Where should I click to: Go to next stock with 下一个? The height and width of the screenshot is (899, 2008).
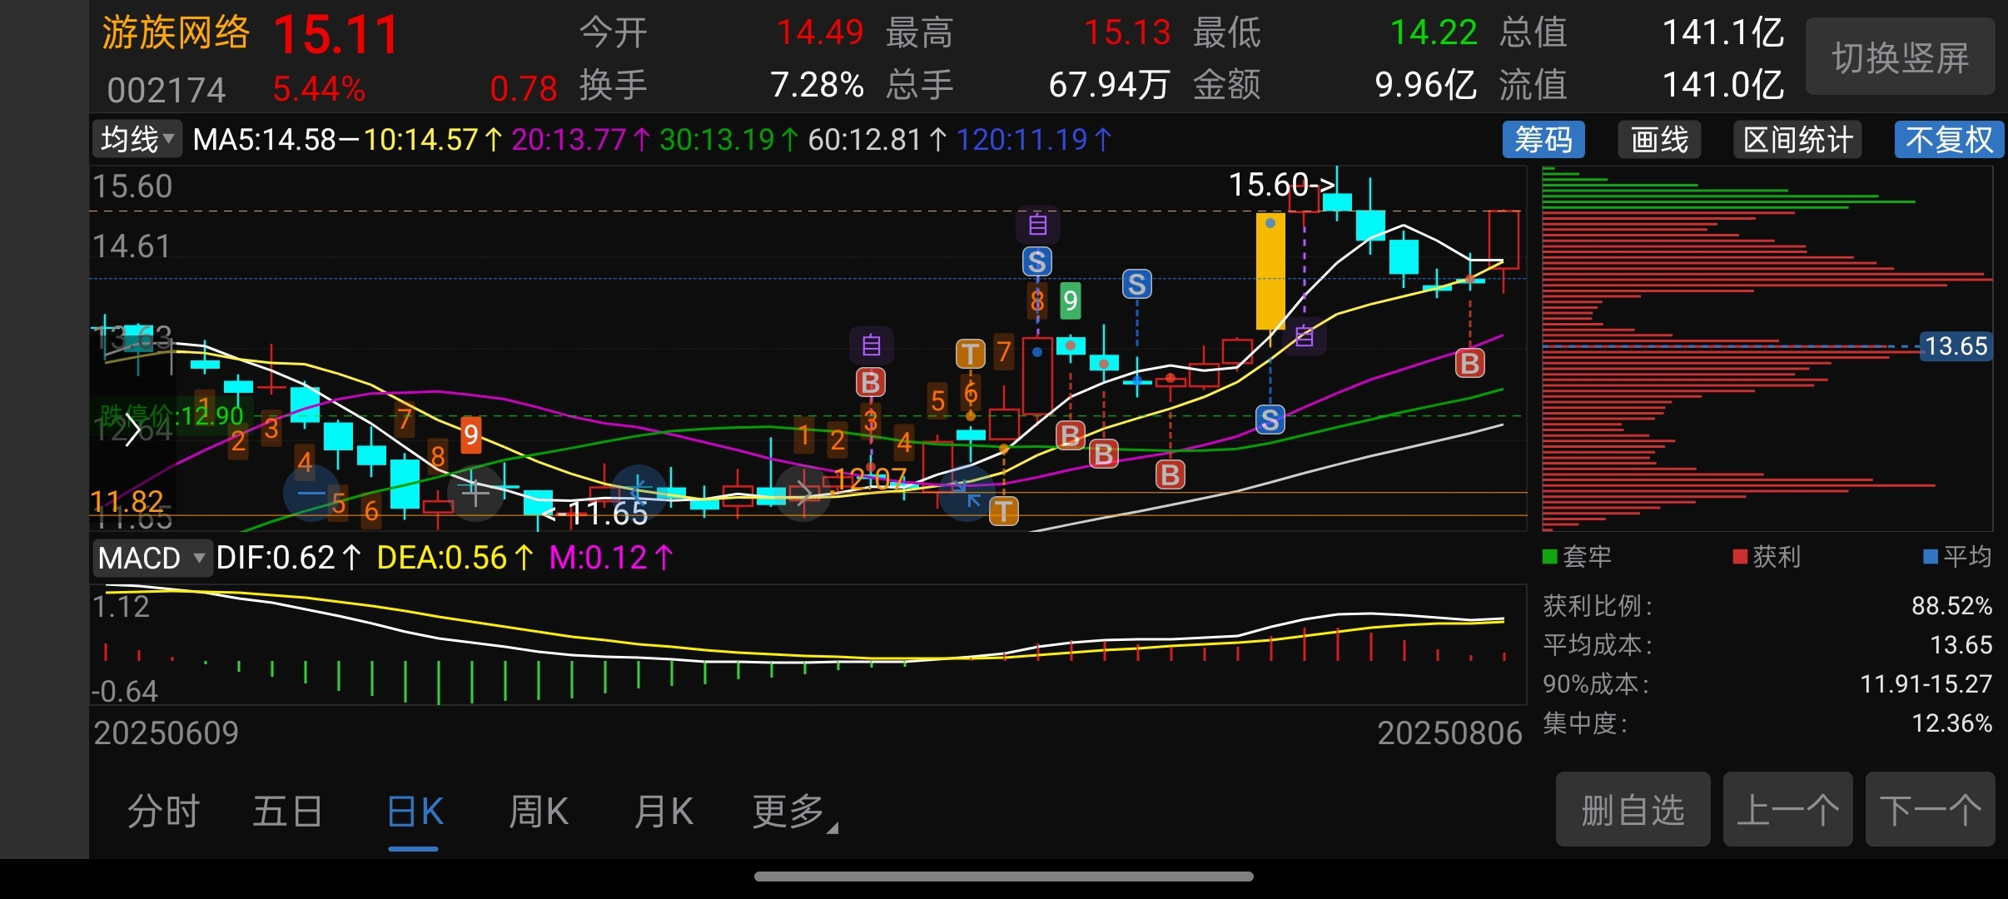pos(1931,809)
